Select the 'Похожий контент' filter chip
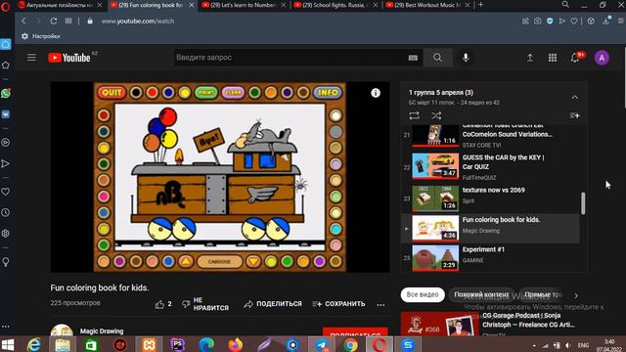 (x=481, y=295)
